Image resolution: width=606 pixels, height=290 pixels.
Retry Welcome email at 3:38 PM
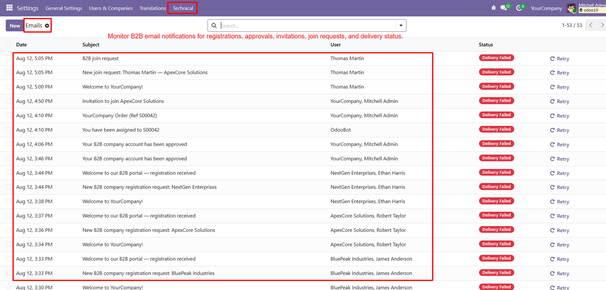coord(559,202)
